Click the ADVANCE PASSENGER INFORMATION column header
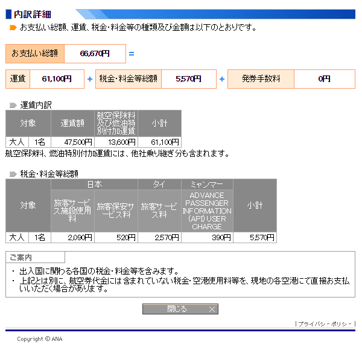Viewport: 362px width, 347px height. tap(207, 211)
